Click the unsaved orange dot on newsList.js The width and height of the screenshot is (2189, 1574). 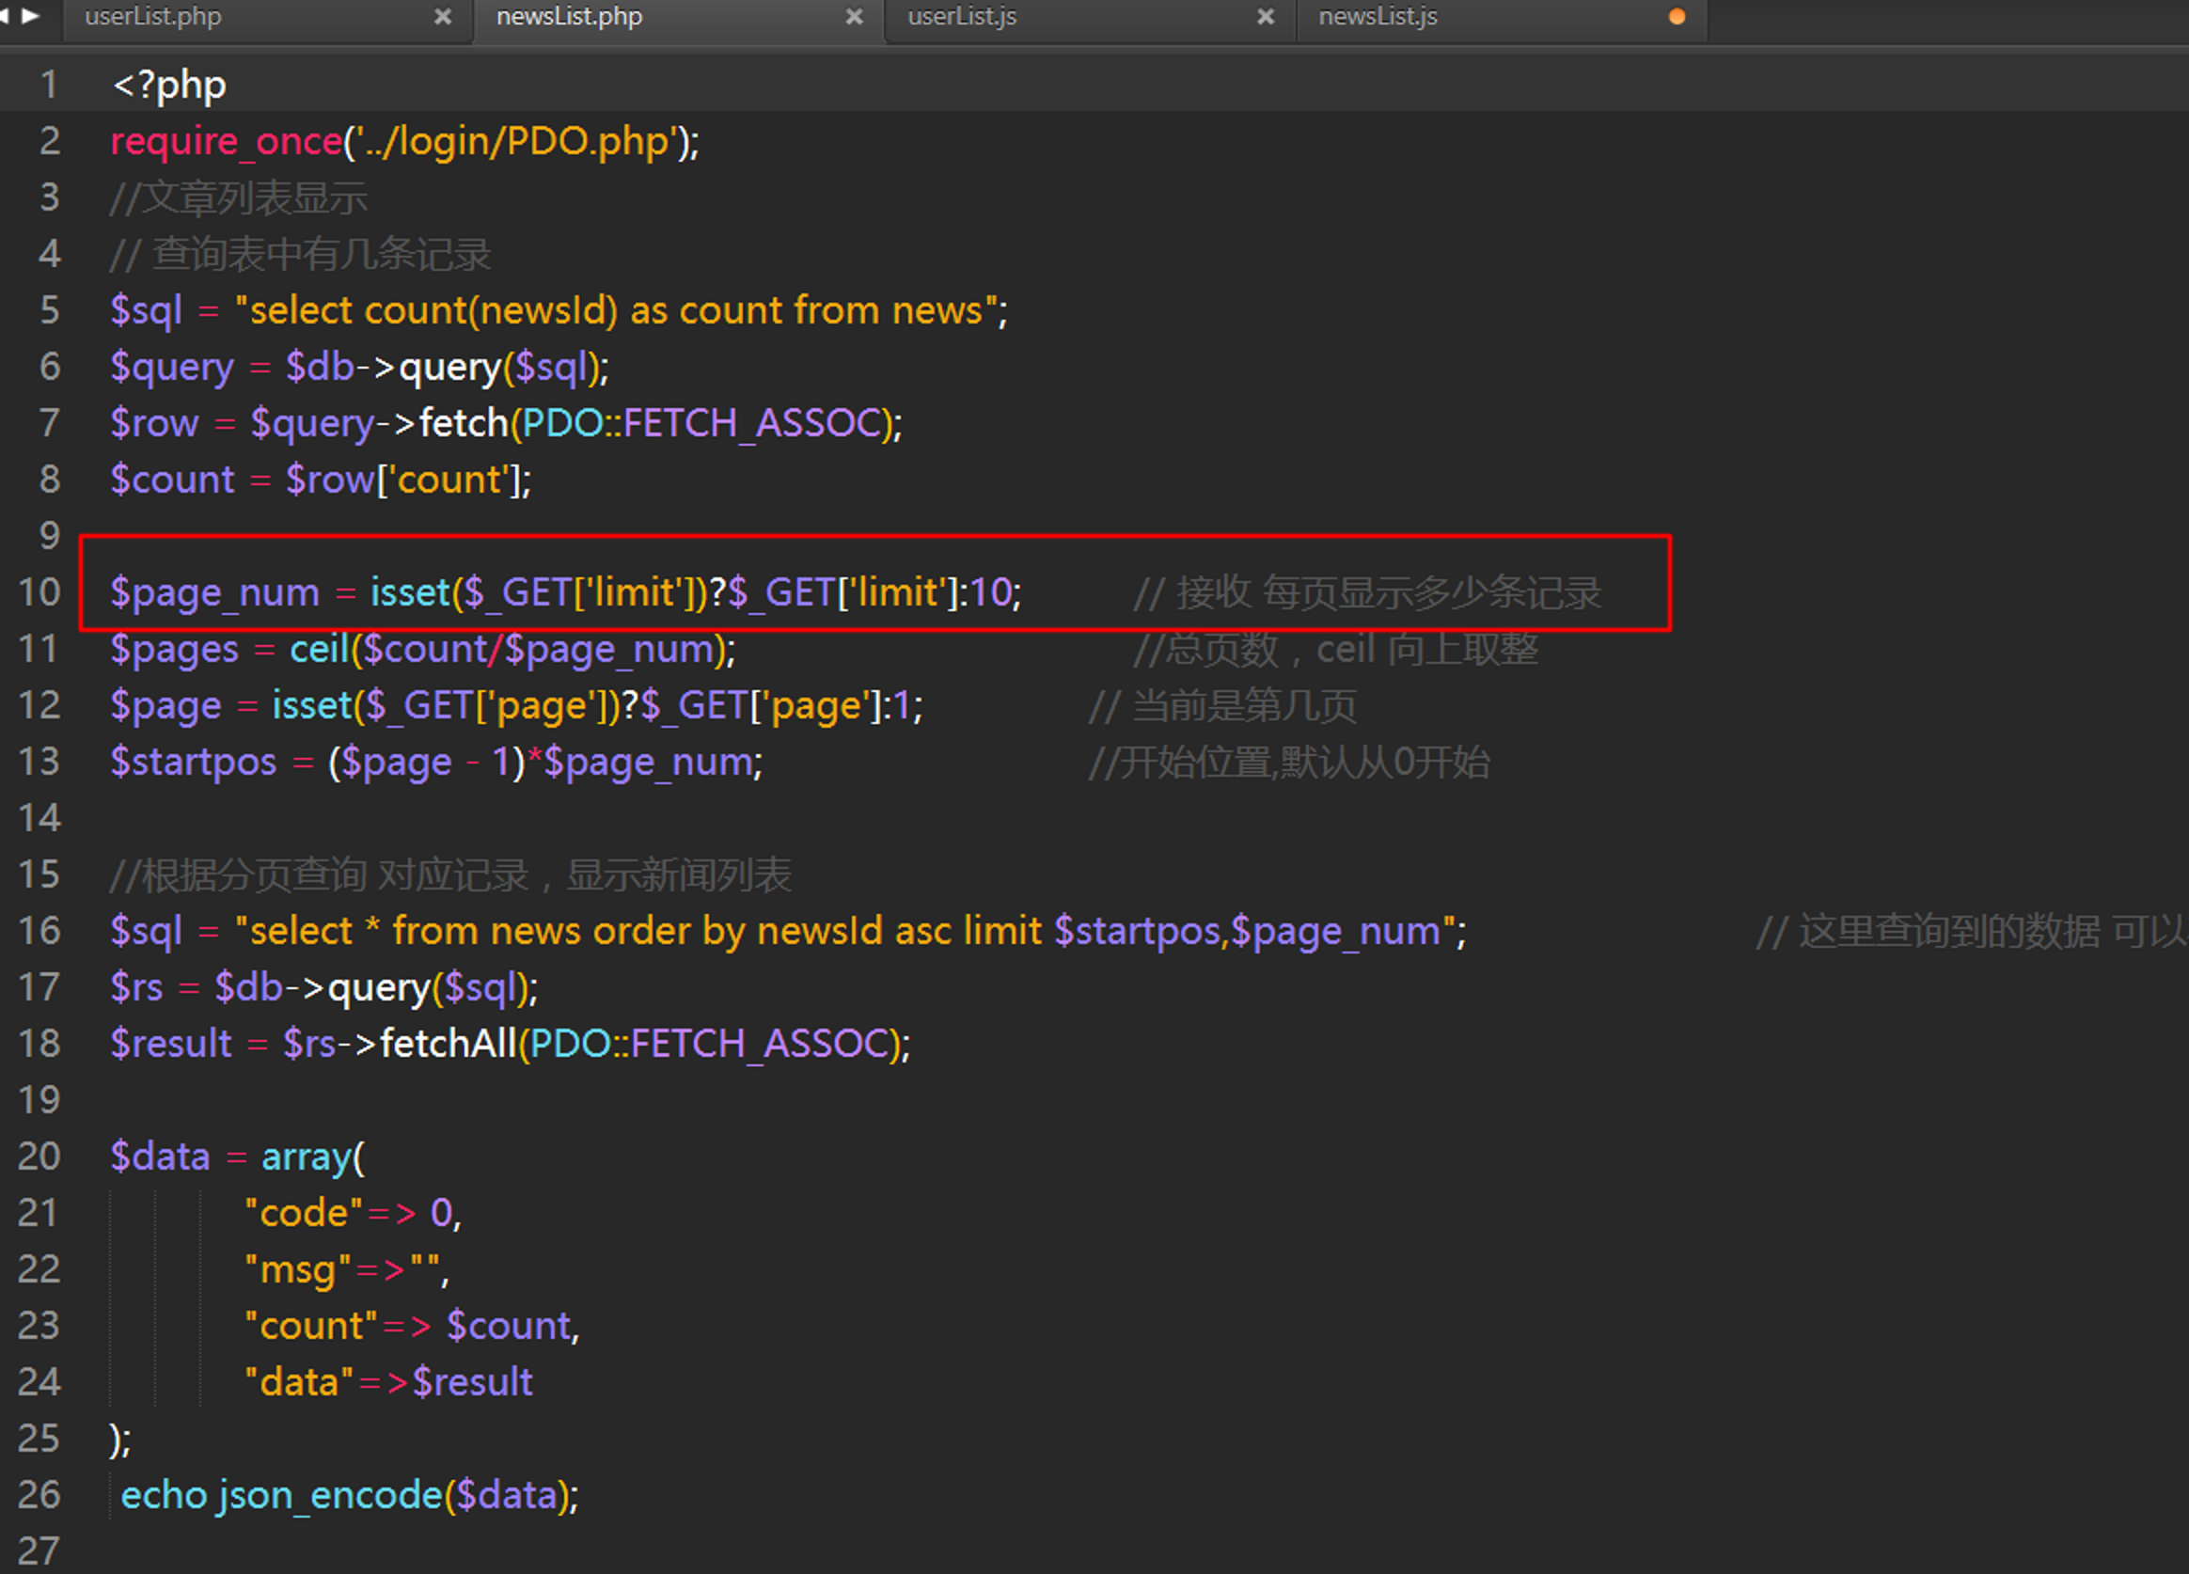click(x=1677, y=16)
